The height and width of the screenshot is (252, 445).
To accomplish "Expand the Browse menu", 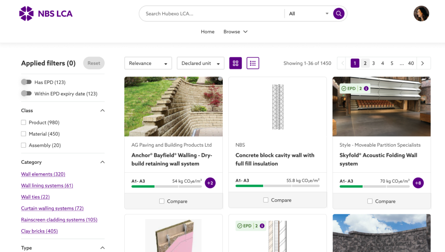I will tap(236, 31).
